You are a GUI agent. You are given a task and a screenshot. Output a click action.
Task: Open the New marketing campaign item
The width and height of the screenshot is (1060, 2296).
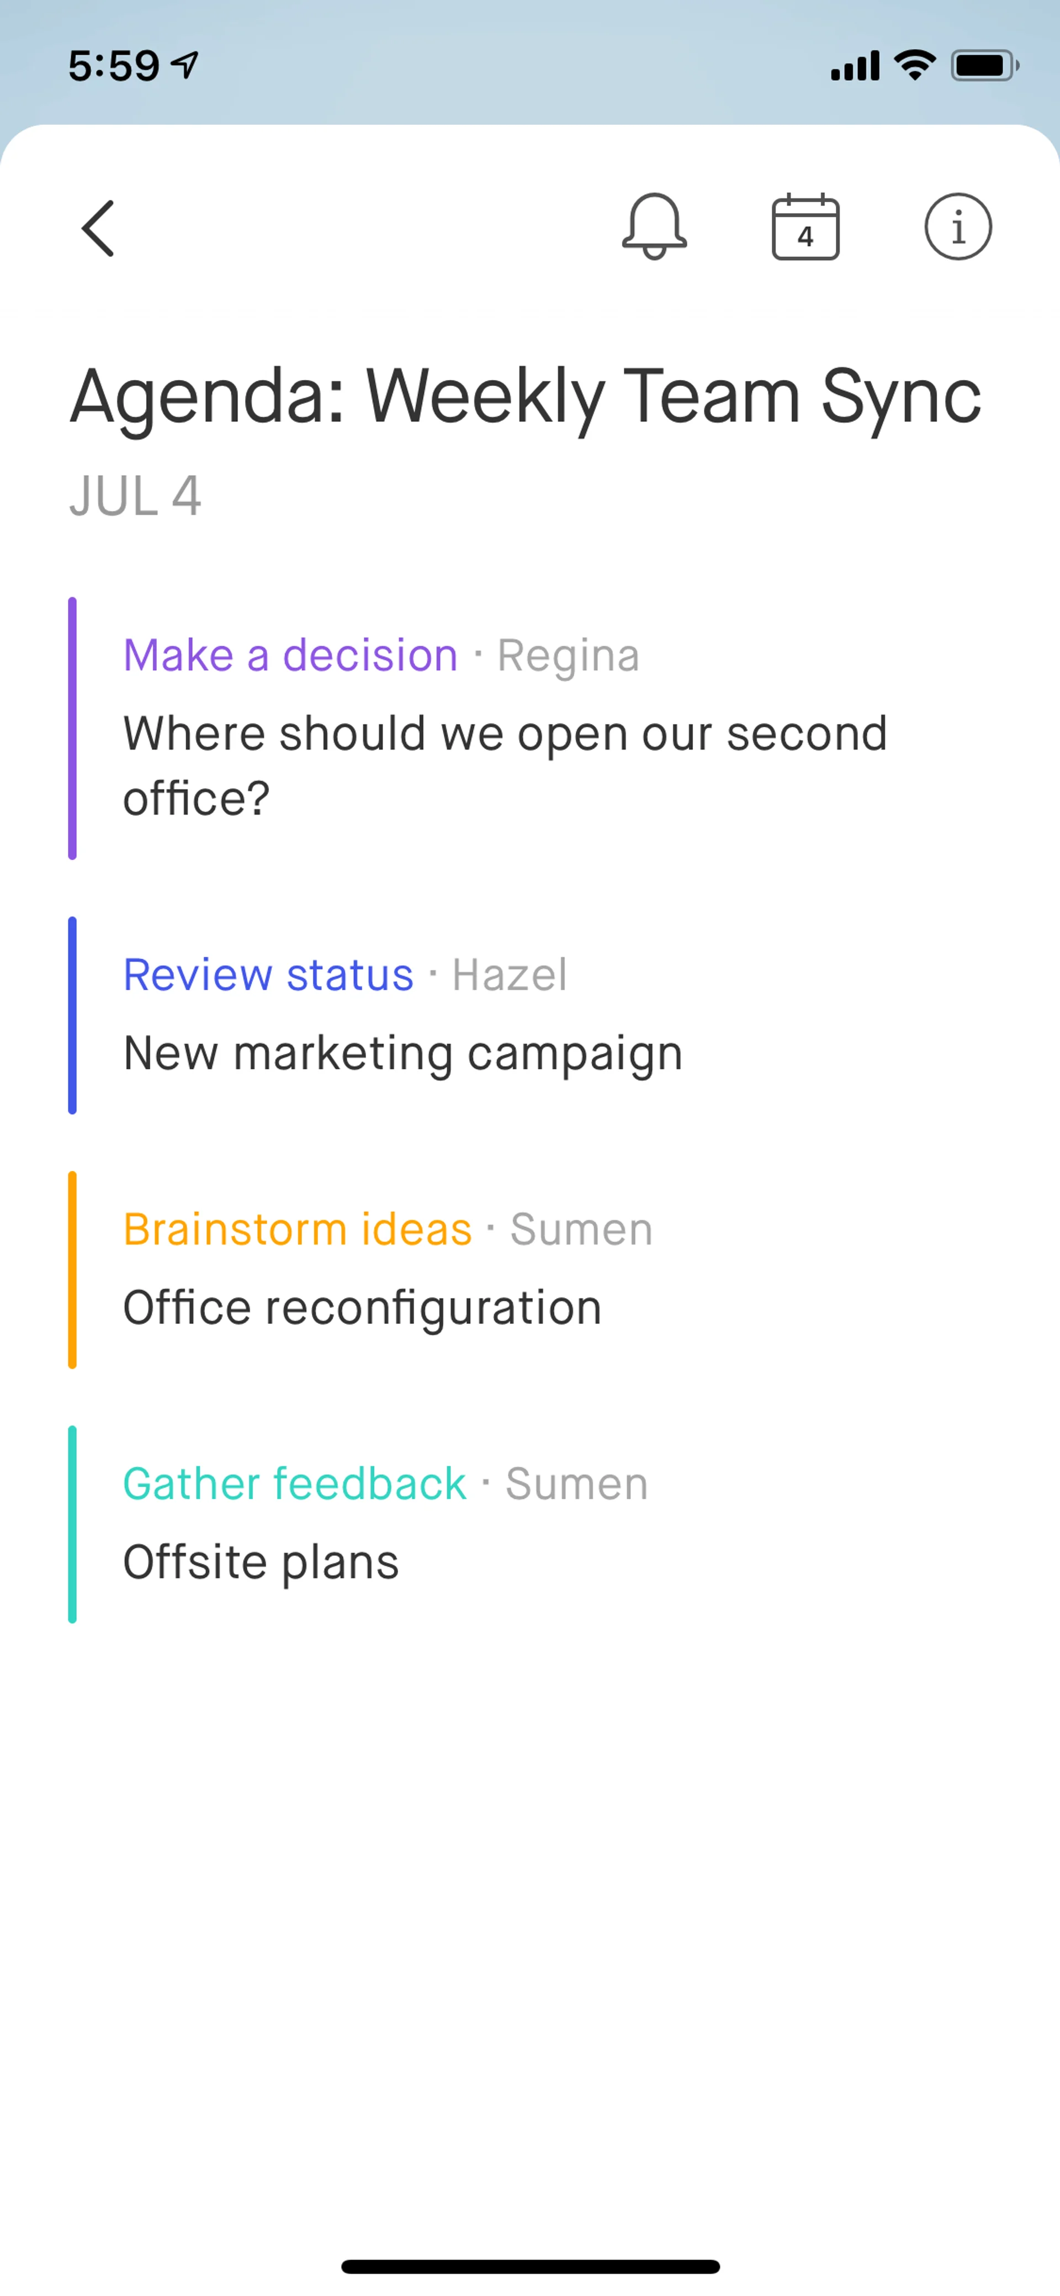coord(402,1053)
